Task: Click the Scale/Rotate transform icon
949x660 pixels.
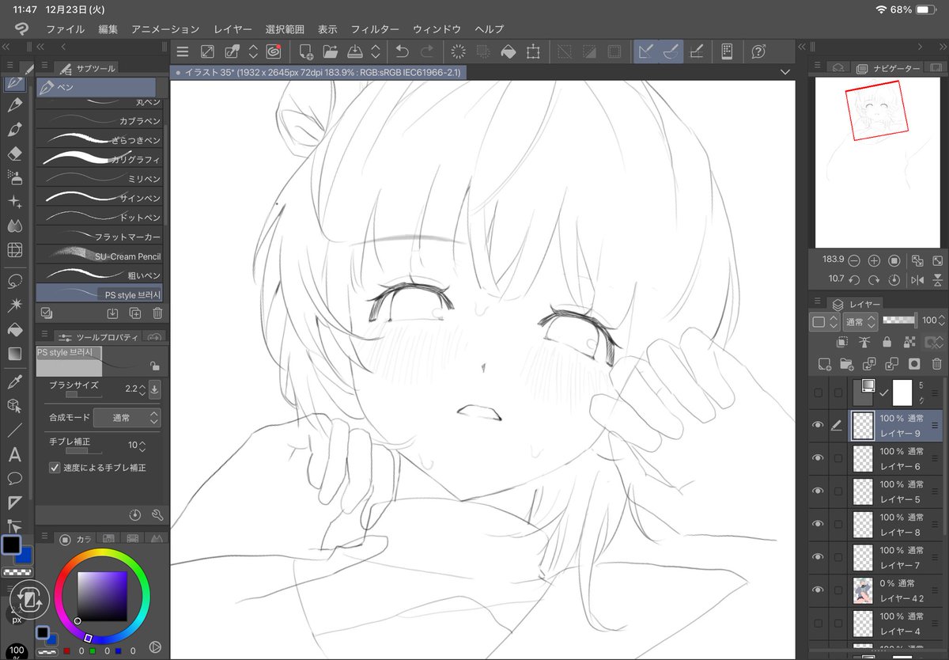Action: click(x=534, y=51)
